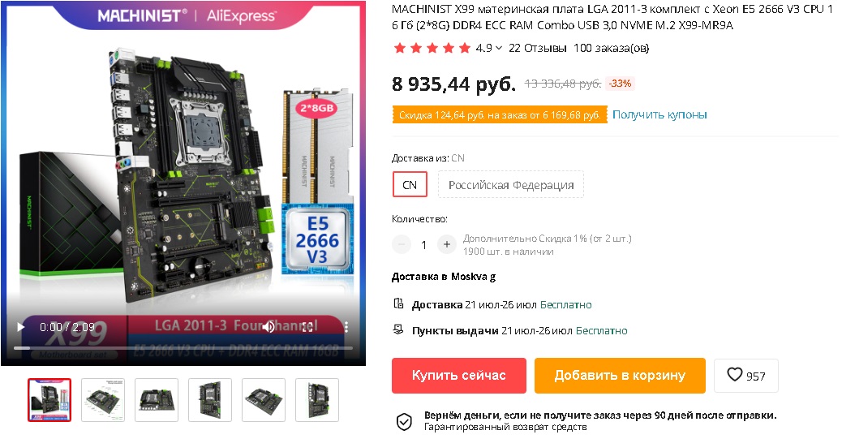Open the video in fullscreen mode
This screenshot has height=439, width=842.
pos(307,327)
